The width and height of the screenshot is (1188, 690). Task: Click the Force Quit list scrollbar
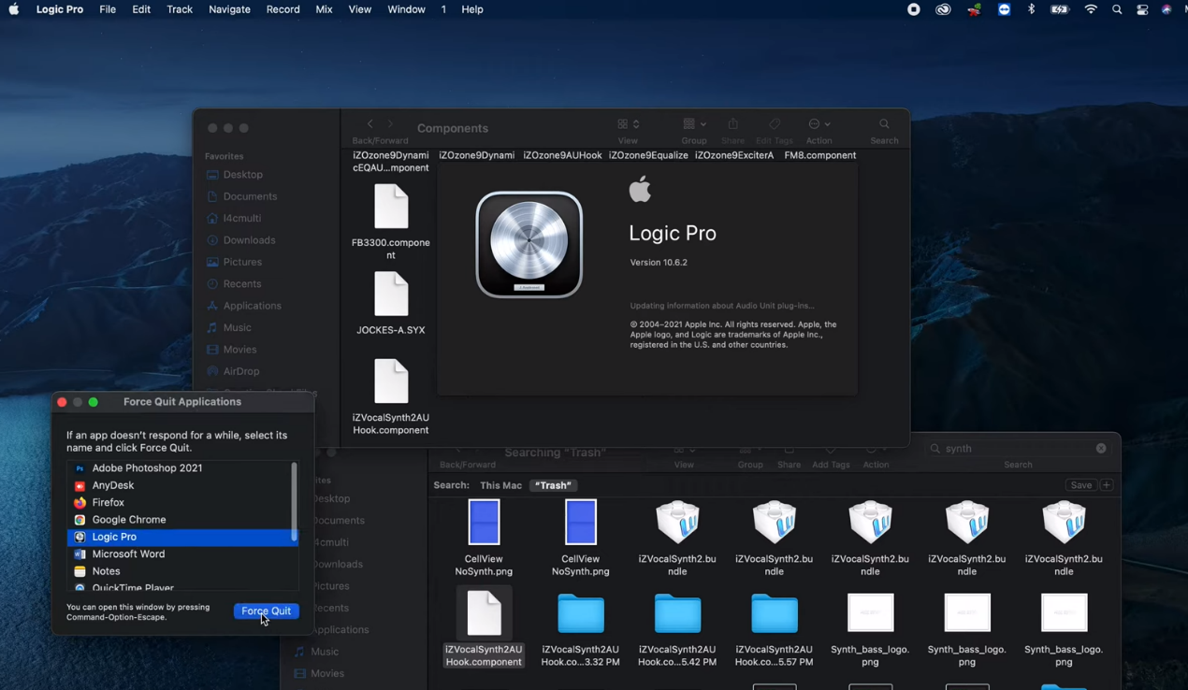295,501
